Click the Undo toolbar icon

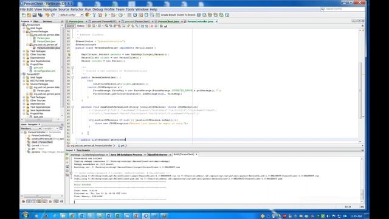[x=47, y=15]
